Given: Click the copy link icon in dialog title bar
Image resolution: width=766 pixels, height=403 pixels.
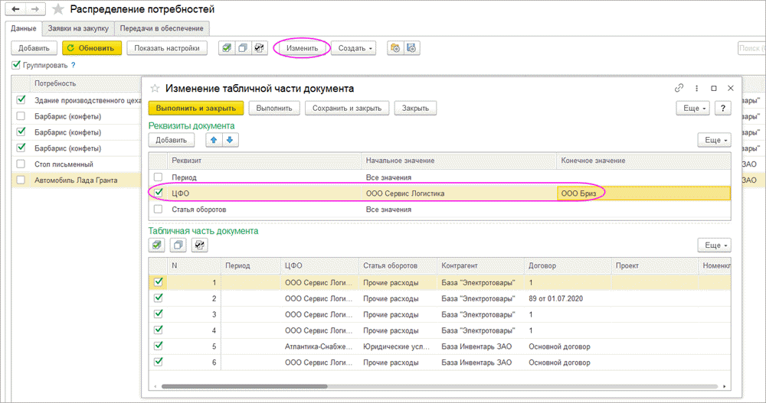Looking at the screenshot, I should [679, 88].
